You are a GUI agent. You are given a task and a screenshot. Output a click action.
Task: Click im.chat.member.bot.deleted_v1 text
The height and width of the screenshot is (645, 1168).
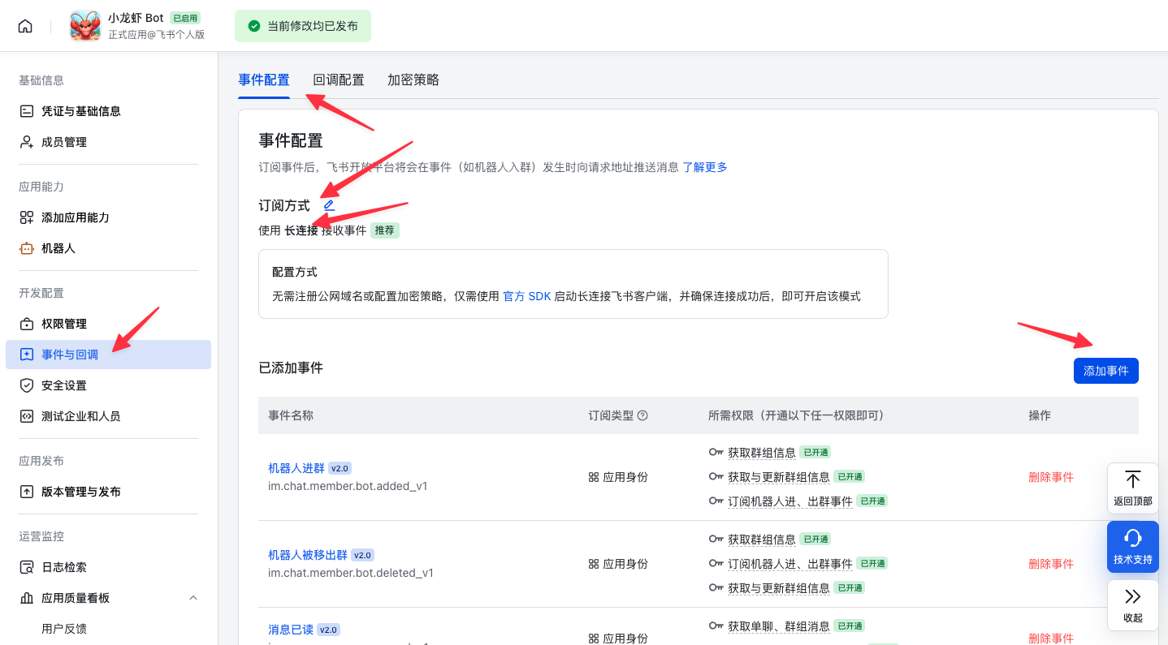point(351,573)
